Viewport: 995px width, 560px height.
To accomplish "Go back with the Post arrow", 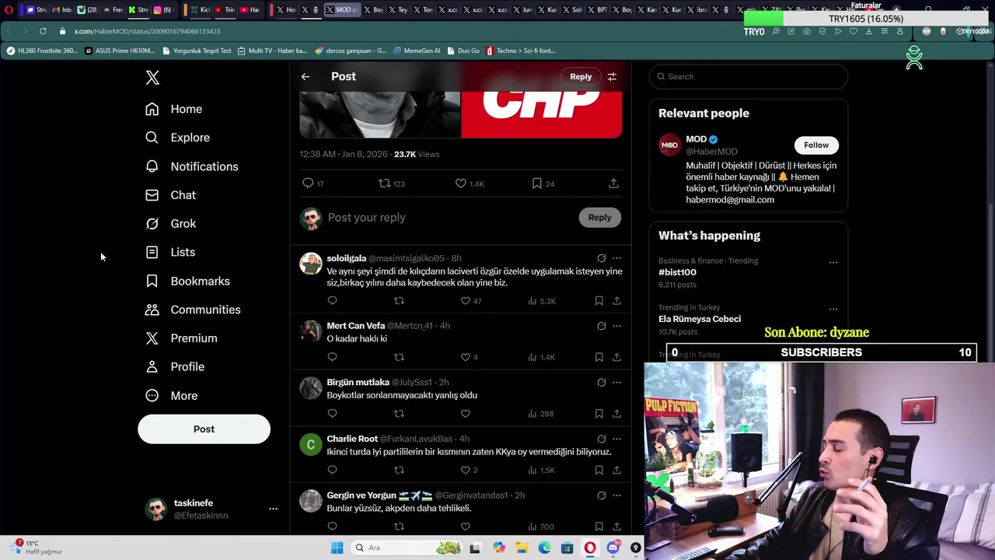I will 305,76.
